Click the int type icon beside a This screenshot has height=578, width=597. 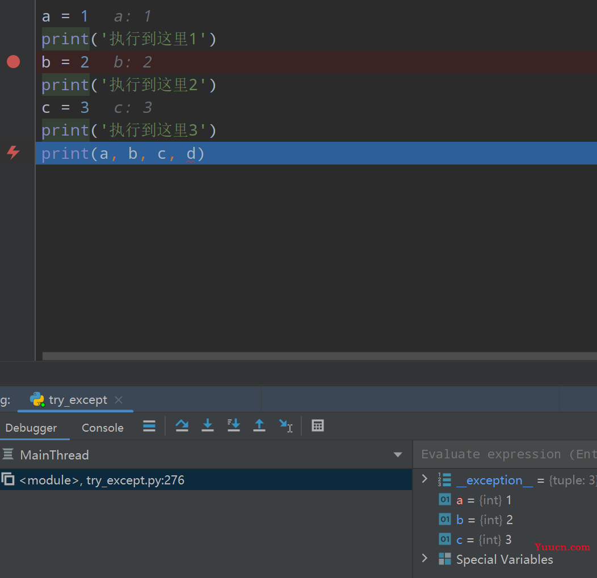click(445, 499)
